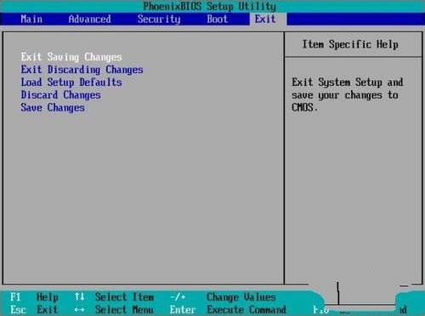Click the Item Specific Help header

(350, 44)
